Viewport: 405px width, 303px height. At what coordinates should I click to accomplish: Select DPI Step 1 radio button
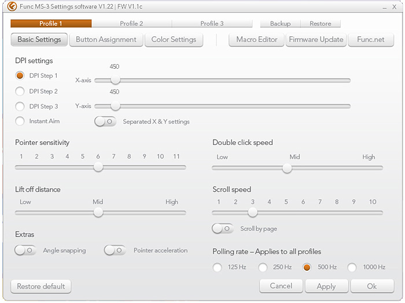20,76
